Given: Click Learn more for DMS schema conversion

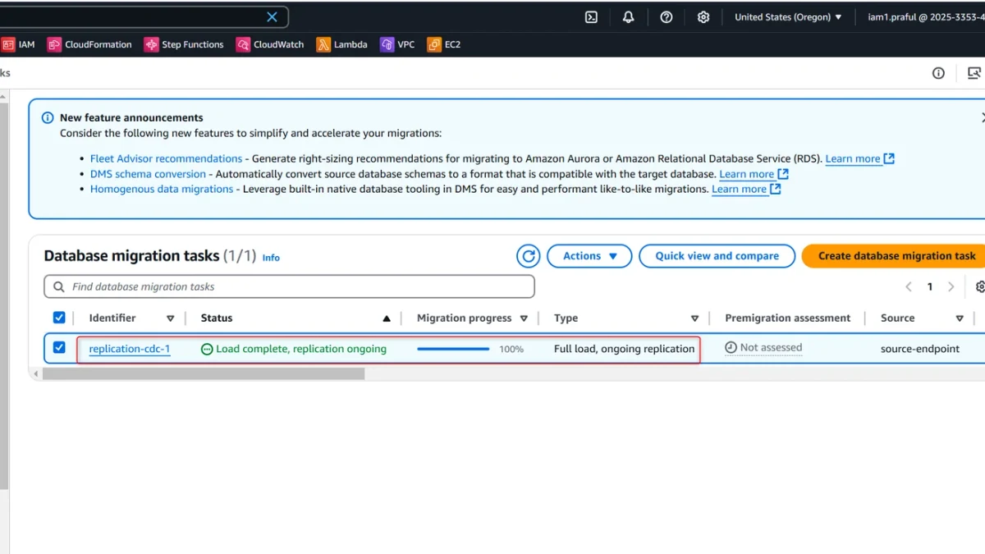Looking at the screenshot, I should coord(754,174).
